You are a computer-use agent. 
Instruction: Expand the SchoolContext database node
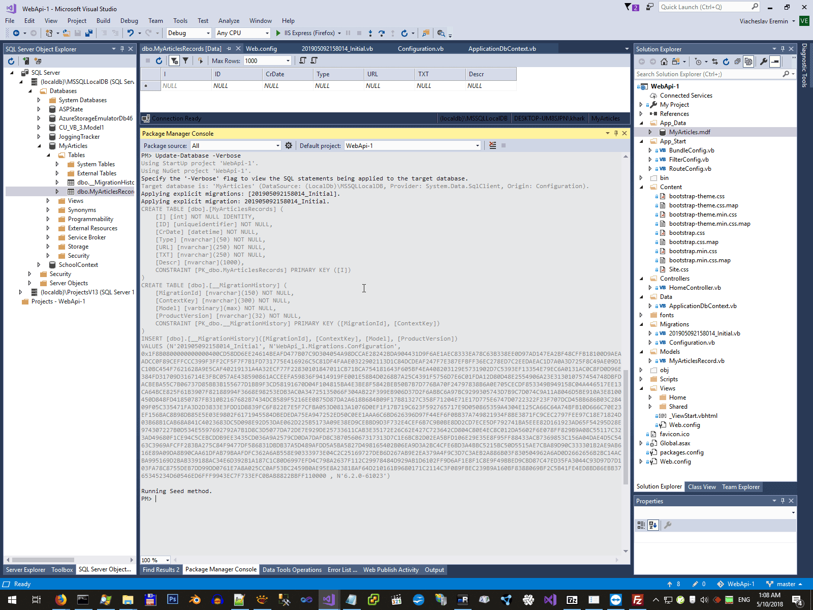(39, 265)
